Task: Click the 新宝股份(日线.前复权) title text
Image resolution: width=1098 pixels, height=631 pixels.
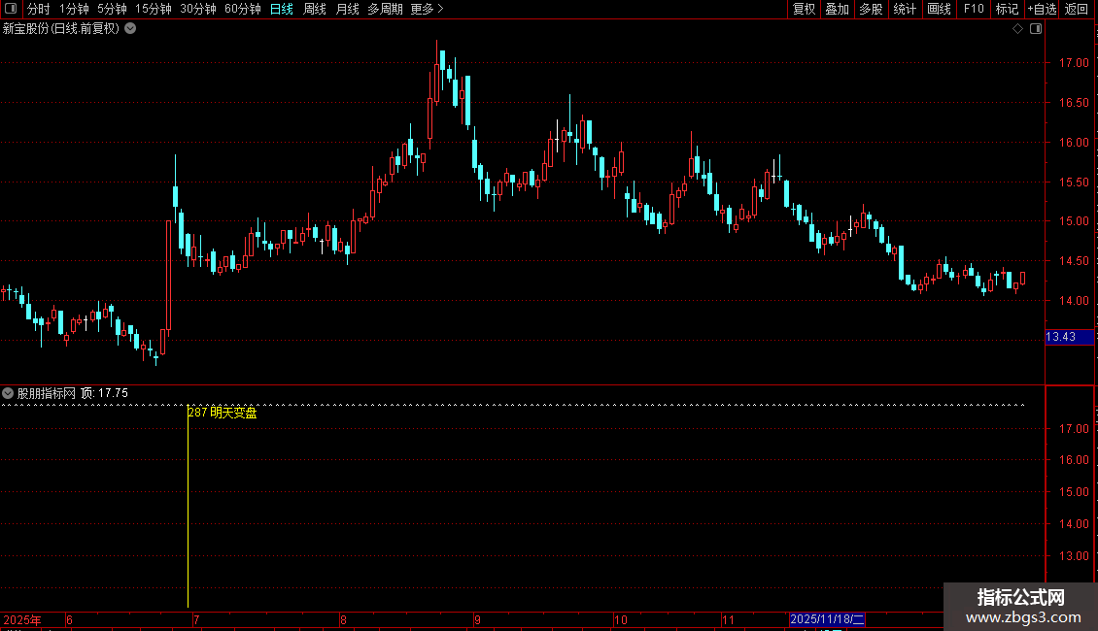Action: coord(61,29)
